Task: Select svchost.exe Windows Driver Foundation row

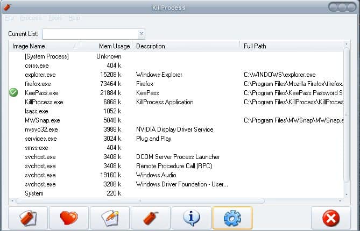Action: point(176,184)
